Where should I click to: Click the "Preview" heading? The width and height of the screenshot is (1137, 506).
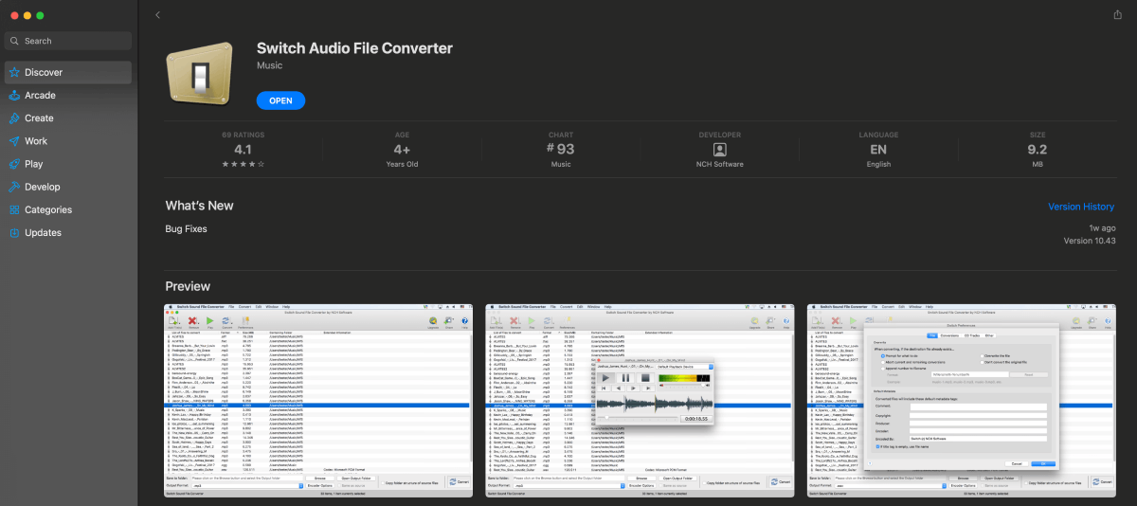(x=188, y=286)
